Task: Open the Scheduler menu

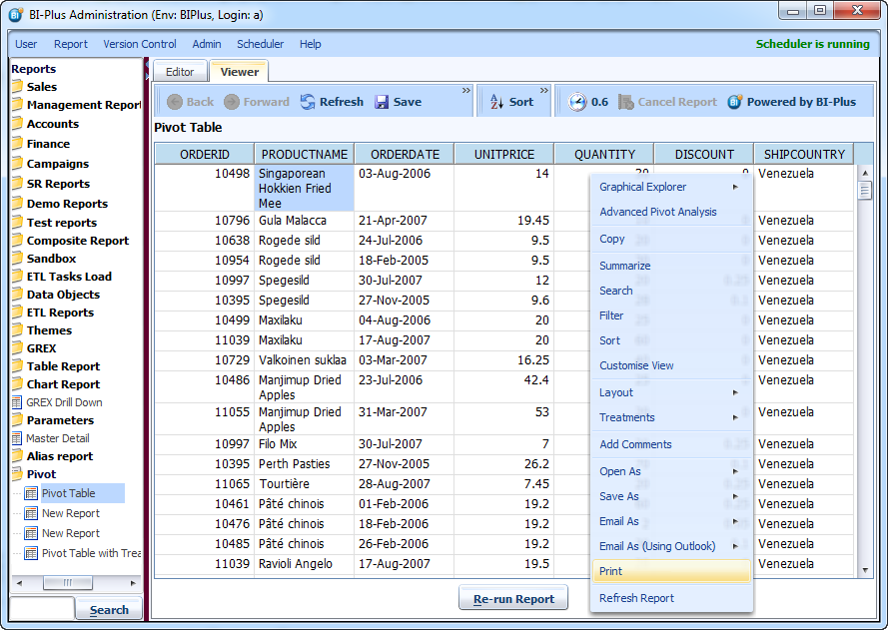Action: click(x=260, y=44)
